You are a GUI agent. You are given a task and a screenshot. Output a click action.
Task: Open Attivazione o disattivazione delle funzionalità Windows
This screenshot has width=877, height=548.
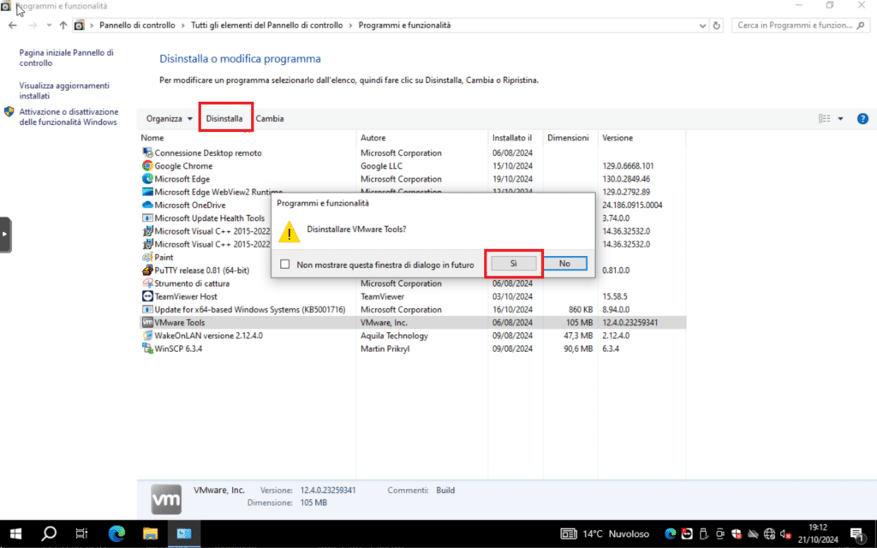coord(69,116)
